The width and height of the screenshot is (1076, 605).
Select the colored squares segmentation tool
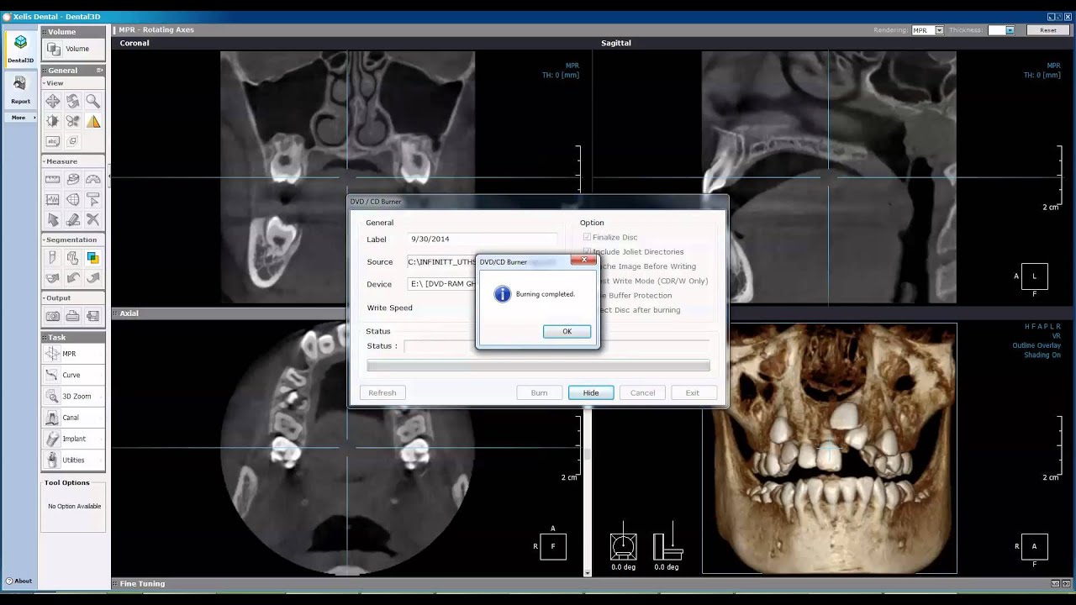93,258
